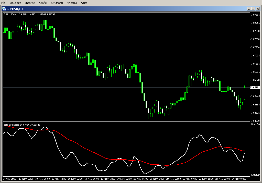Image resolution: width=262 pixels, height=183 pixels.
Task: Click the 17 Nov 2009 time label
Action: [9, 179]
